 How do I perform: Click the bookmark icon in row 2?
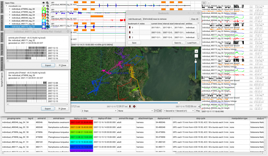pos(130,38)
